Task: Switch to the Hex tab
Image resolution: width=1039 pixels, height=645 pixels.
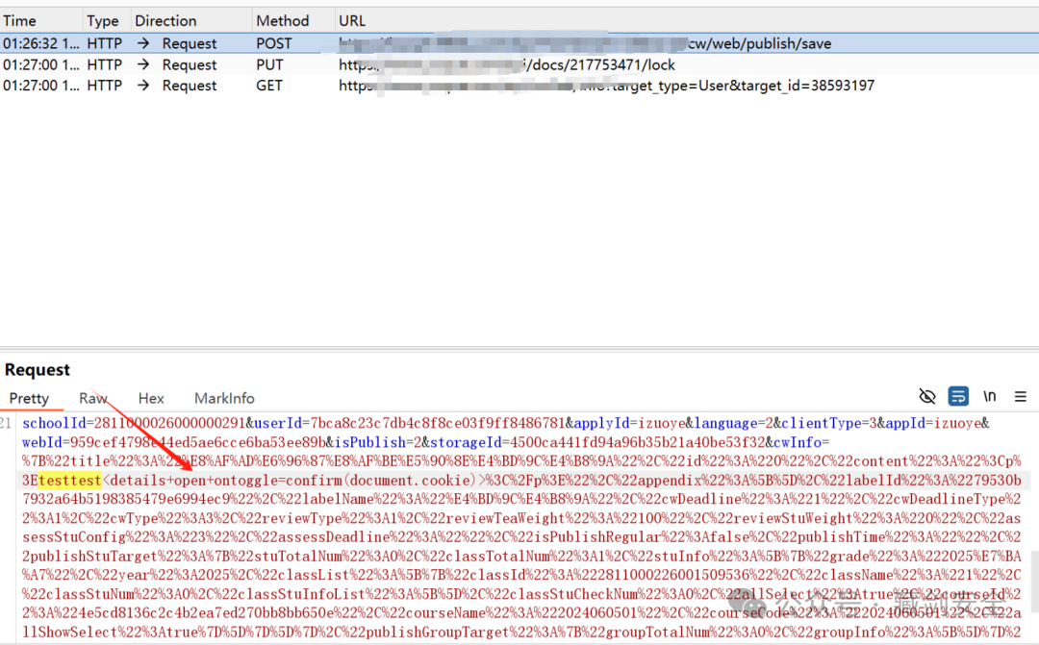Action: click(x=151, y=398)
